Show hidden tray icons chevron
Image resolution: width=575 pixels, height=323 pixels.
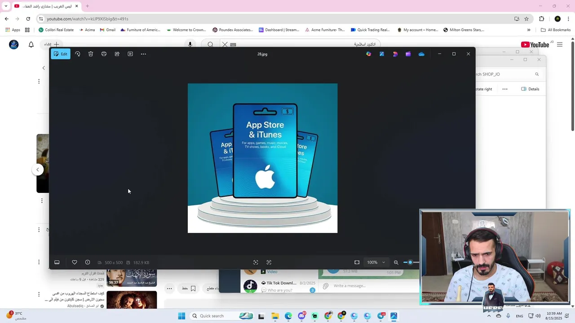pyautogui.click(x=489, y=316)
